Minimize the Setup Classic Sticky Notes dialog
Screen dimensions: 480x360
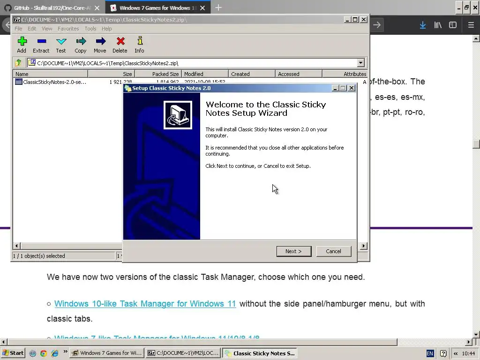coord(335,88)
